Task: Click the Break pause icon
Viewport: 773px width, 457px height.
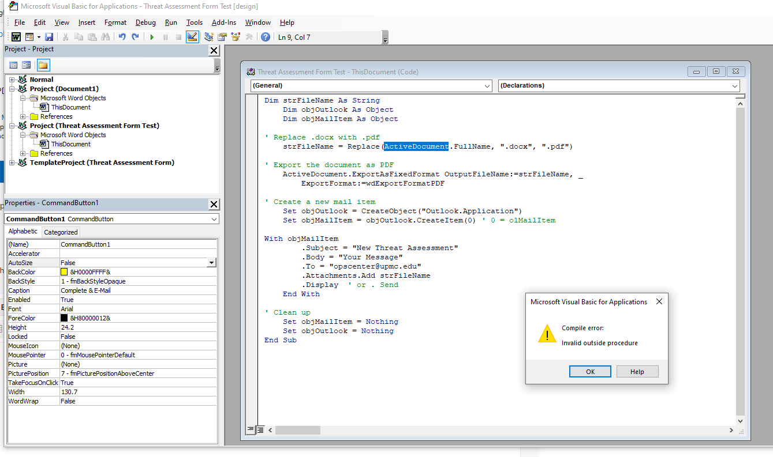Action: point(165,37)
